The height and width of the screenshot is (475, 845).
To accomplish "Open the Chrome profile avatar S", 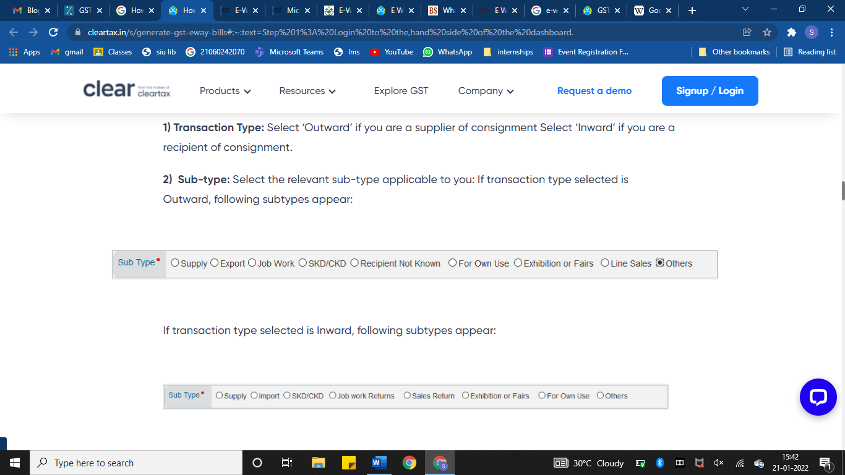I will 812,32.
